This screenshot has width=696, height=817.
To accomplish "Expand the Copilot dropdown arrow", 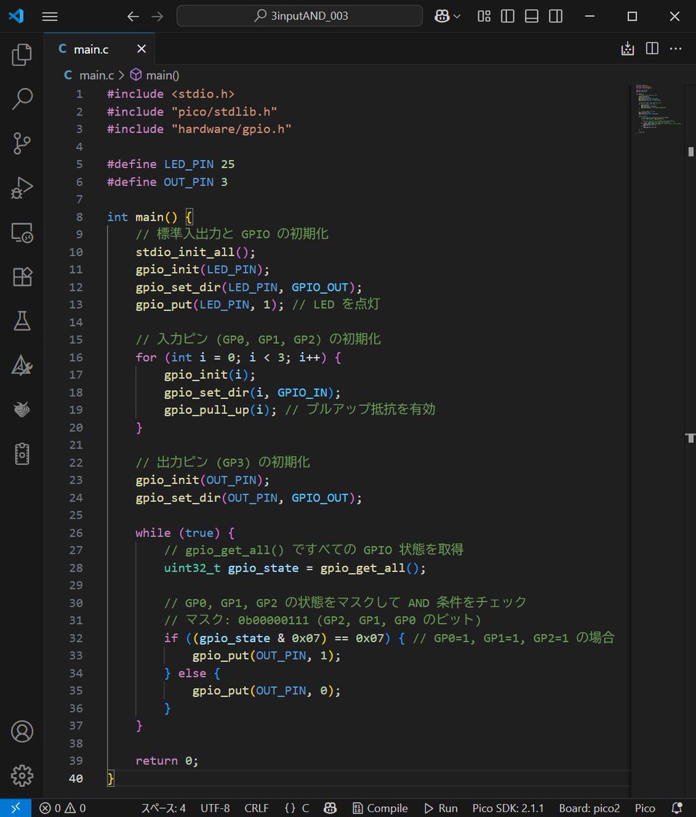I will (x=457, y=16).
